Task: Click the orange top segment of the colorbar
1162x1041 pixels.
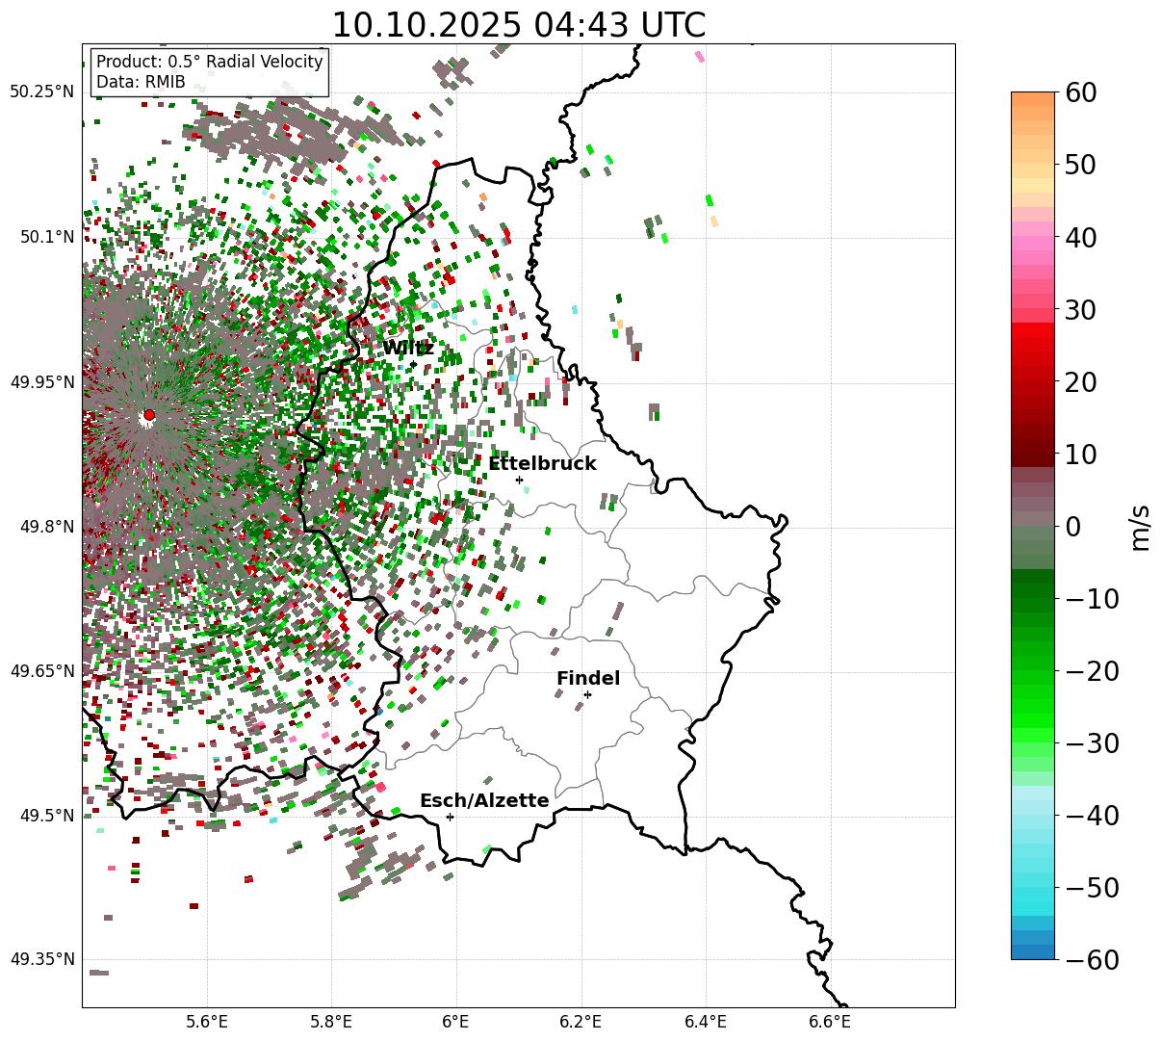Action: [1033, 99]
